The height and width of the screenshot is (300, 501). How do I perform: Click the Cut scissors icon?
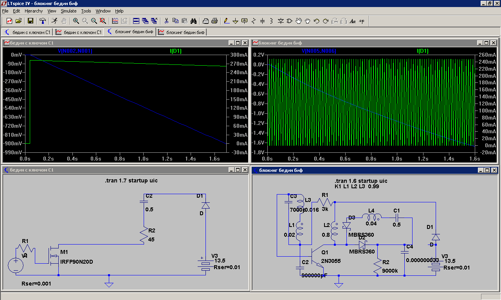(x=166, y=21)
